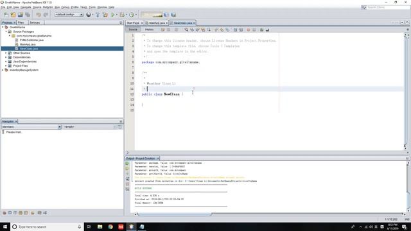Open the Profile Project arrow dropdown
Screen dimensions: 411x231
[136, 15]
